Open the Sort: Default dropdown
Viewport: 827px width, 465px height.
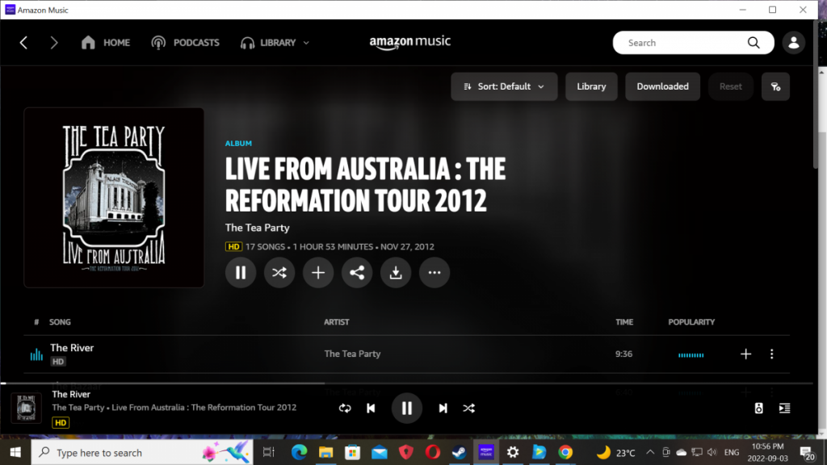click(x=504, y=86)
